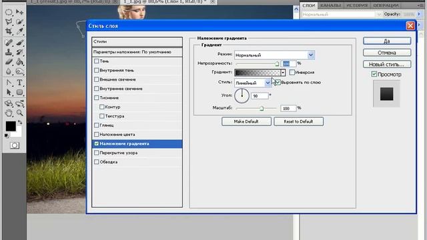The height and width of the screenshot is (240, 427).
Task: Select the 3D Rotate tool
Action: [9, 103]
